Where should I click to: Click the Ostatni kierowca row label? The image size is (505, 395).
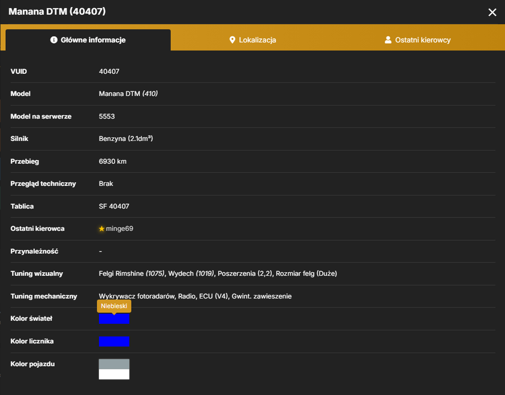coord(37,229)
